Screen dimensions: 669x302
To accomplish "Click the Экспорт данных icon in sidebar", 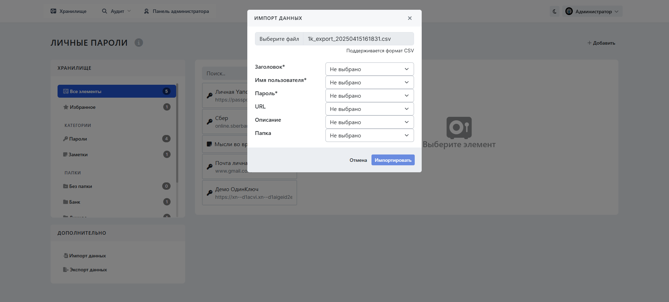I will pyautogui.click(x=66, y=270).
